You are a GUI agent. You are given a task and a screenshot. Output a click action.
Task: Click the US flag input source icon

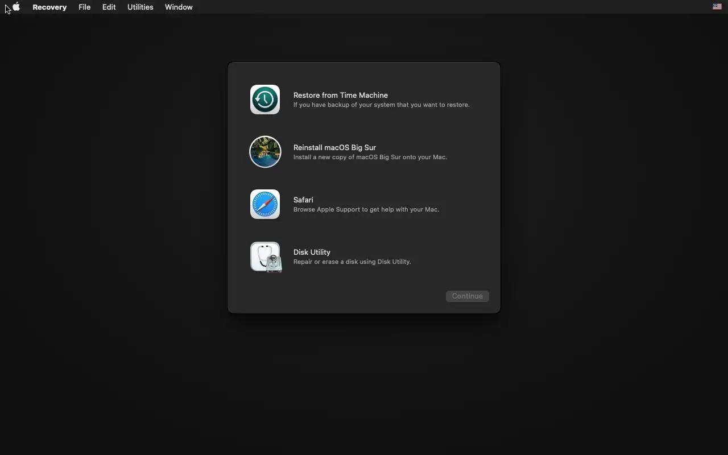coord(717,7)
